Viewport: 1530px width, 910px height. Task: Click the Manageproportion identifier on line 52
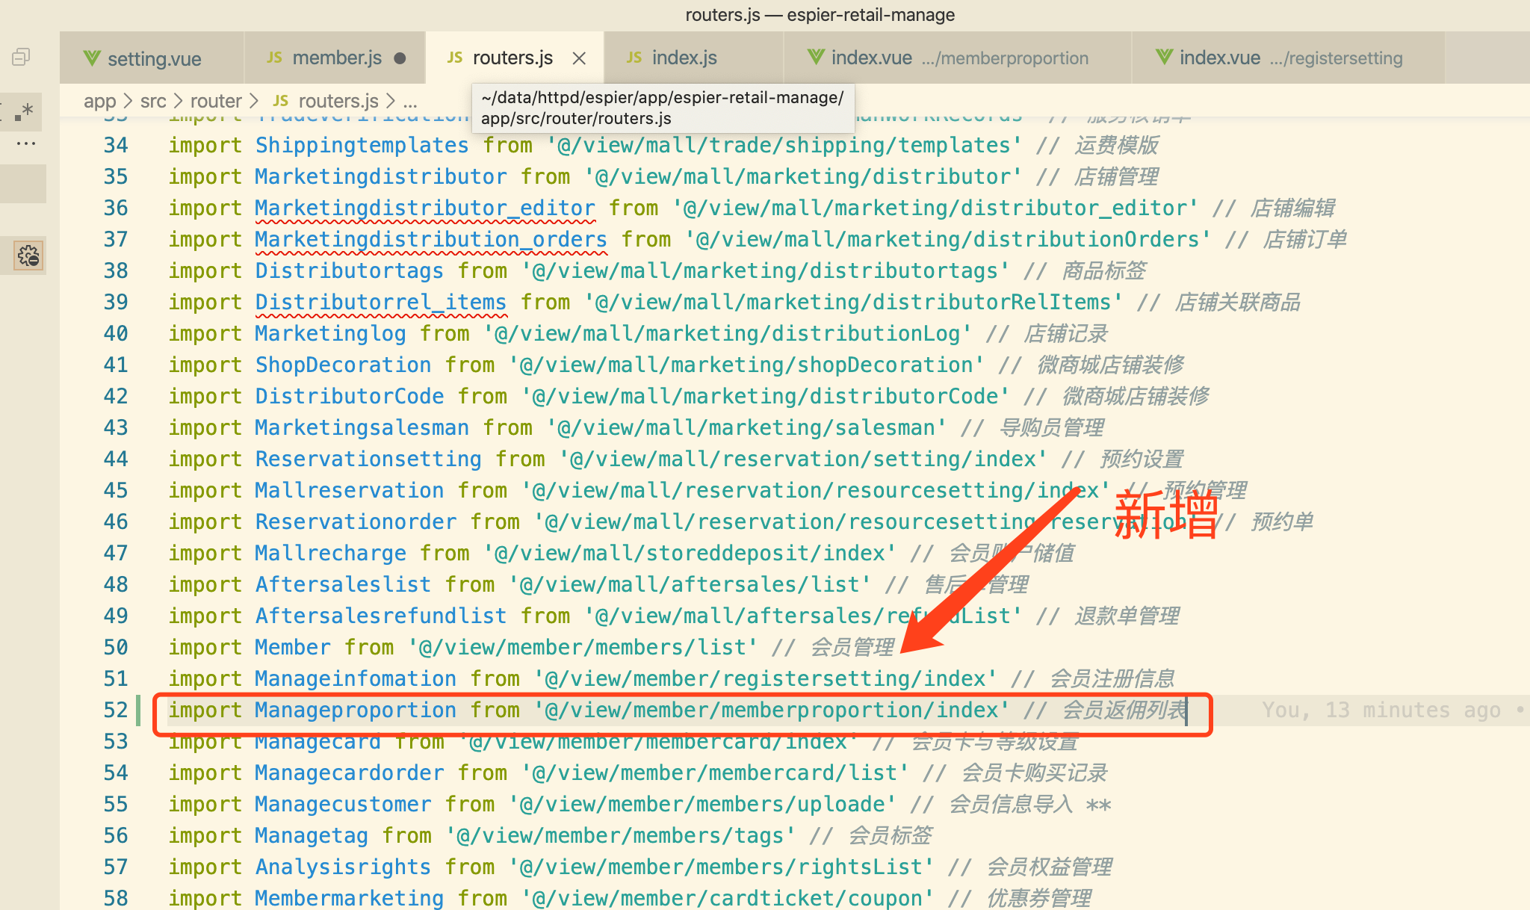tap(355, 710)
